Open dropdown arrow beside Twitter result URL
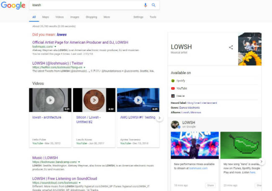 [85, 67]
